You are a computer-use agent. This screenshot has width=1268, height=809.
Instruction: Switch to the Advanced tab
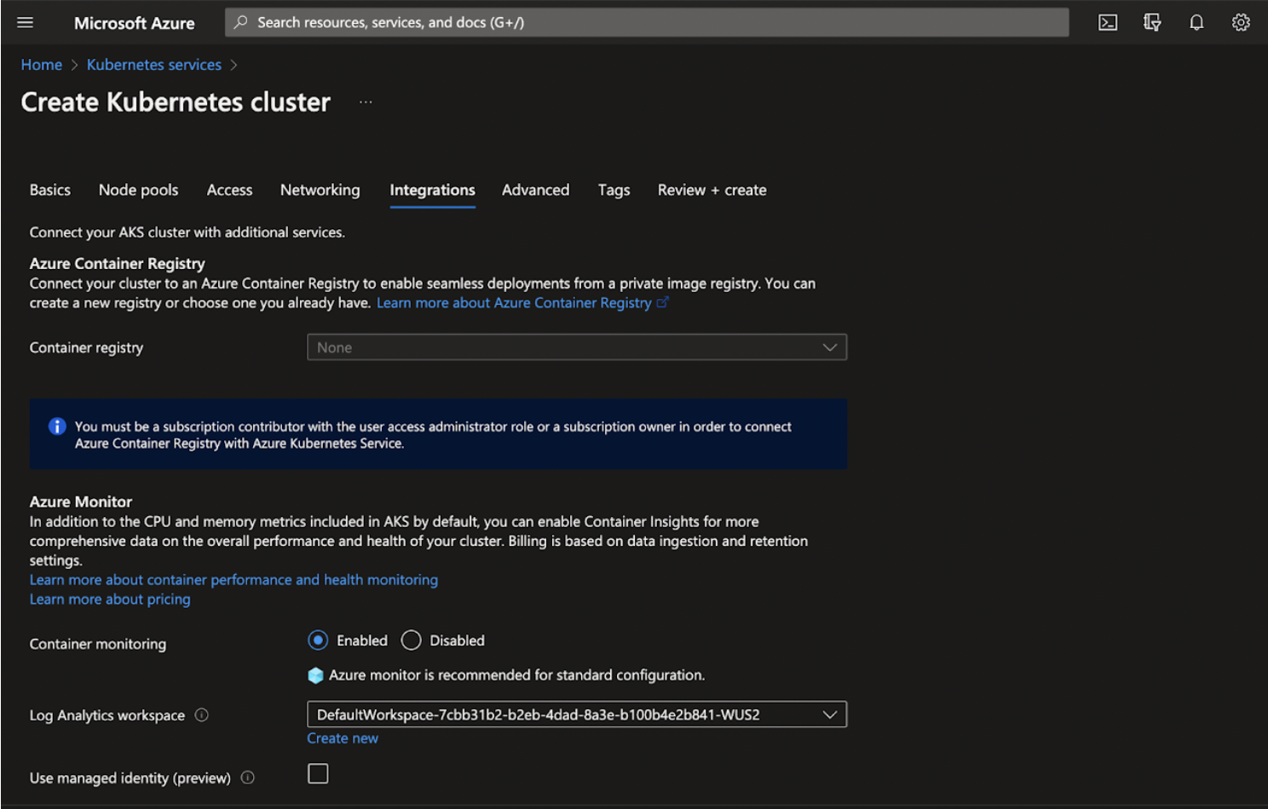coord(535,190)
